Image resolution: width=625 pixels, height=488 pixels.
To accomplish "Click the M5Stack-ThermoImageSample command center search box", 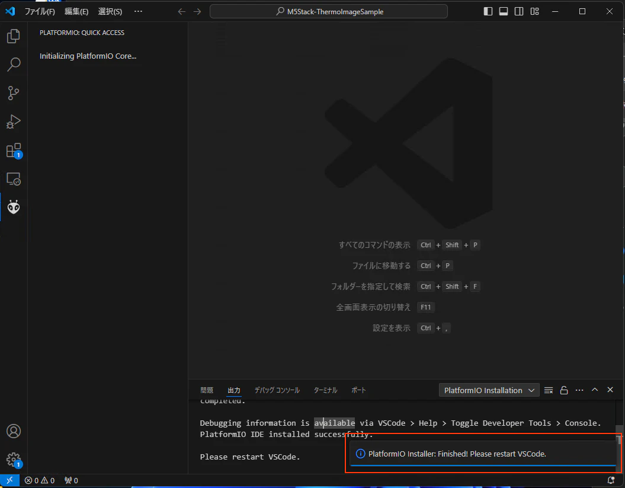I will tap(329, 12).
